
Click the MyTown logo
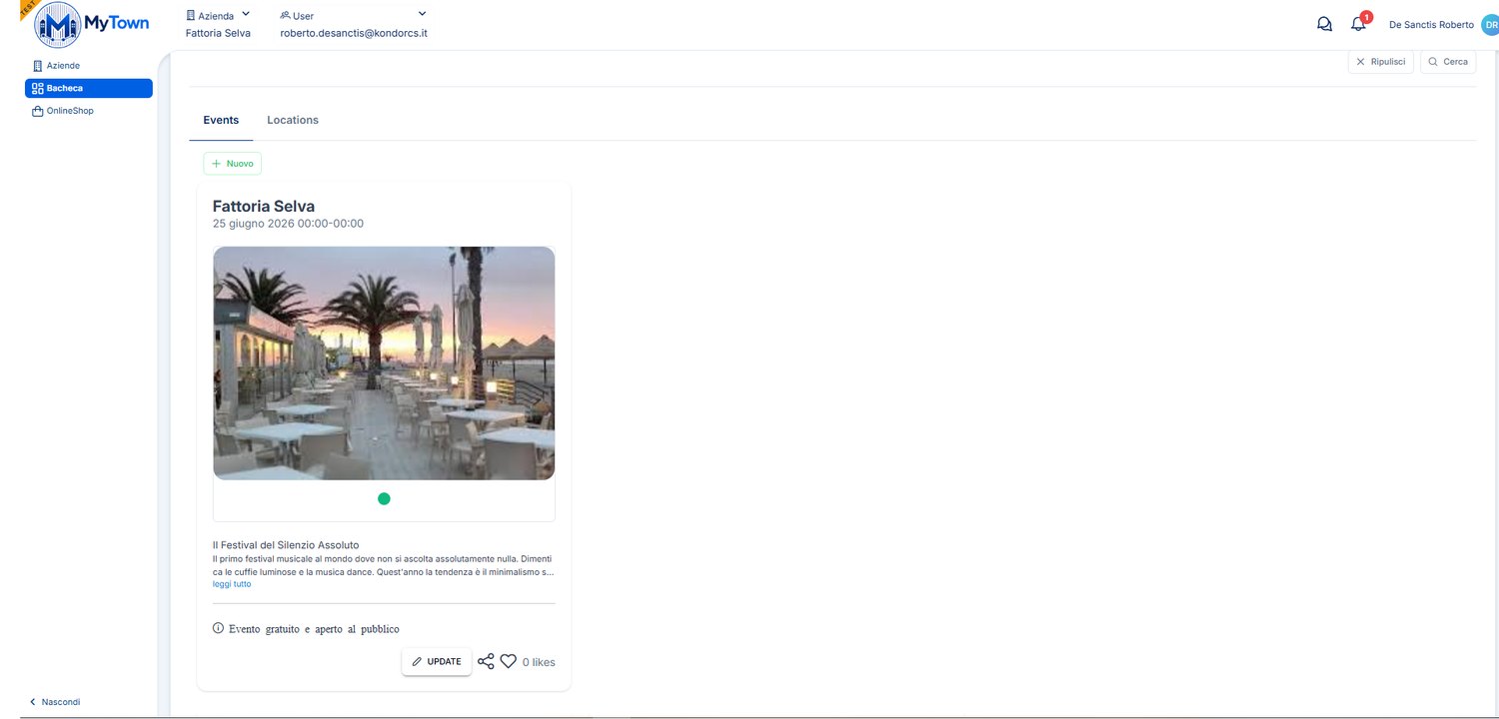(92, 24)
